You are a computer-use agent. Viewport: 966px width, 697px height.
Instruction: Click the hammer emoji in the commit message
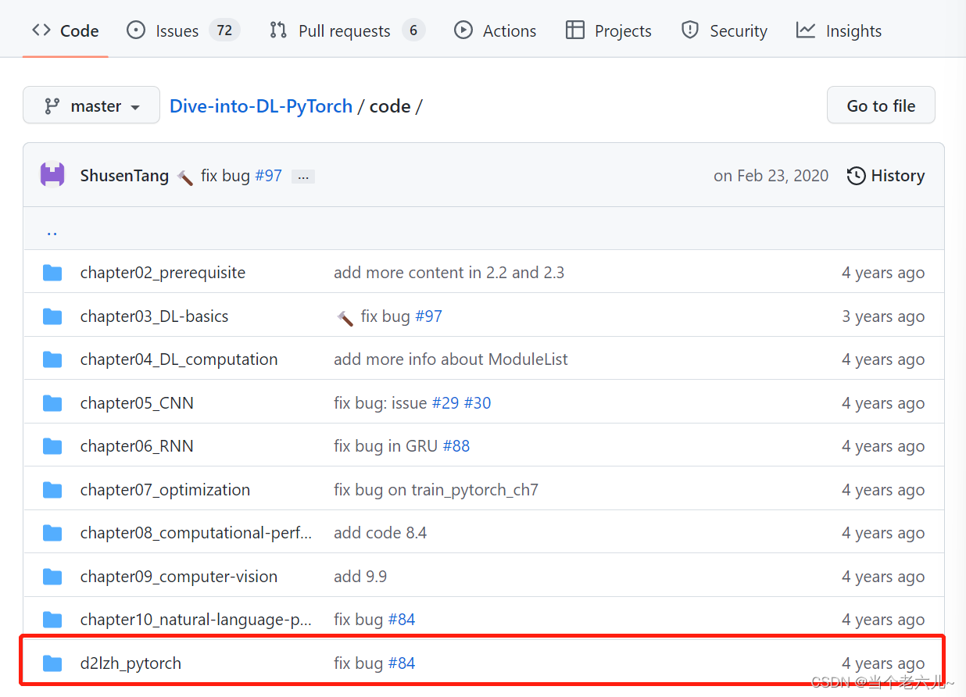point(184,177)
